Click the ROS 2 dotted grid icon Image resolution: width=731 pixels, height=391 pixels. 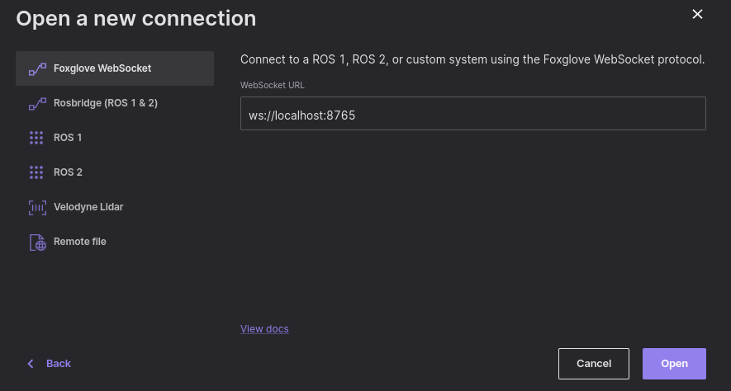coord(36,172)
